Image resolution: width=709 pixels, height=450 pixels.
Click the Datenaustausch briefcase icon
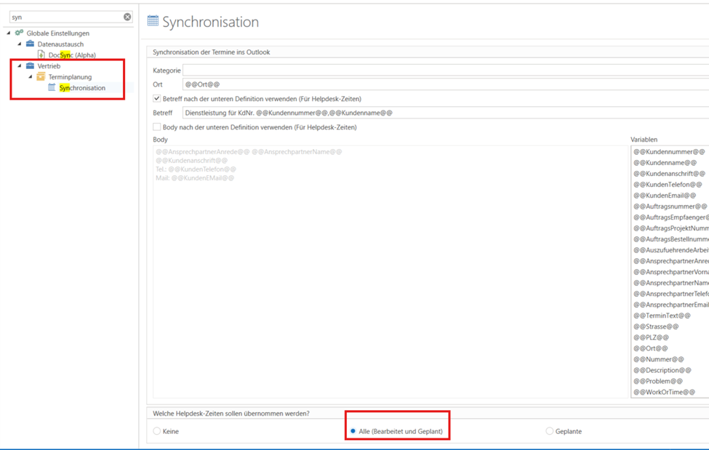30,44
